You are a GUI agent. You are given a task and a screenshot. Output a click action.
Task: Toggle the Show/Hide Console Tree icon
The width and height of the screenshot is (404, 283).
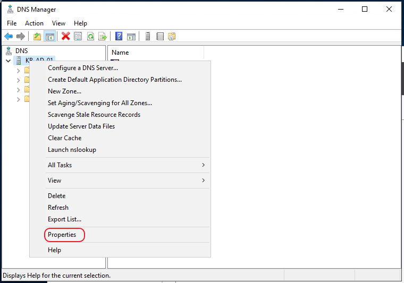pos(50,36)
